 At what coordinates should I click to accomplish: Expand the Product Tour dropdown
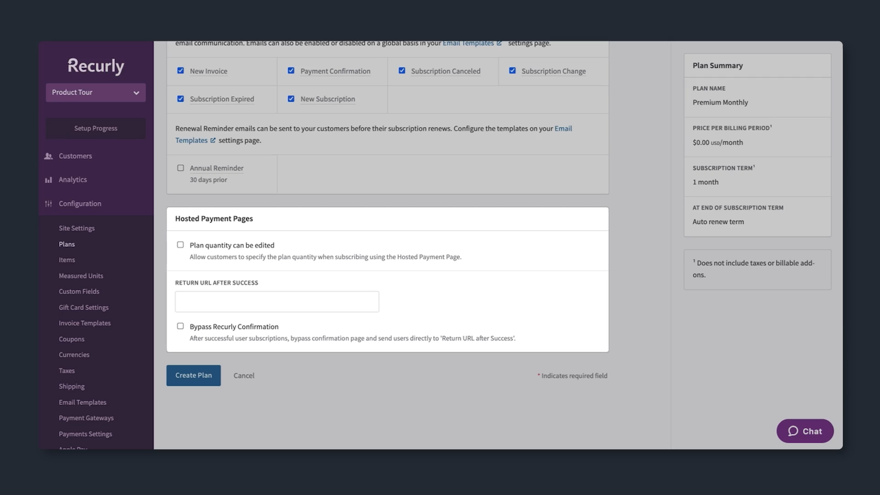pos(95,92)
